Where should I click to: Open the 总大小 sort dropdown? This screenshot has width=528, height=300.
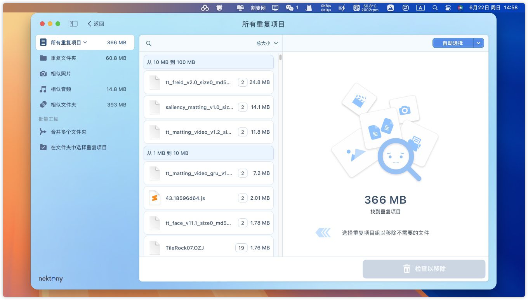click(267, 43)
